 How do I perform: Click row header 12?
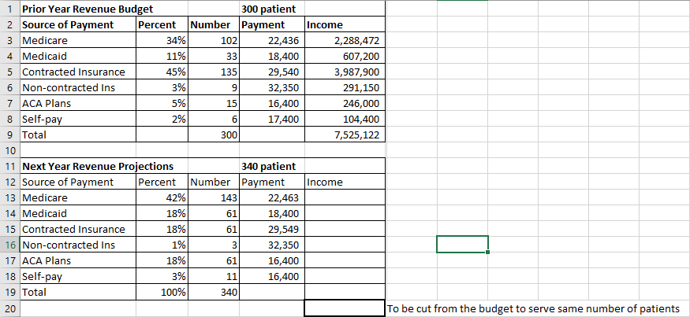coord(9,182)
